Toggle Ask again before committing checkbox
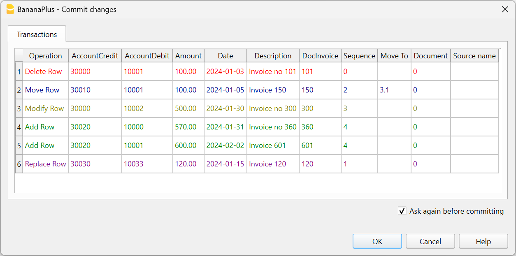 coord(402,211)
